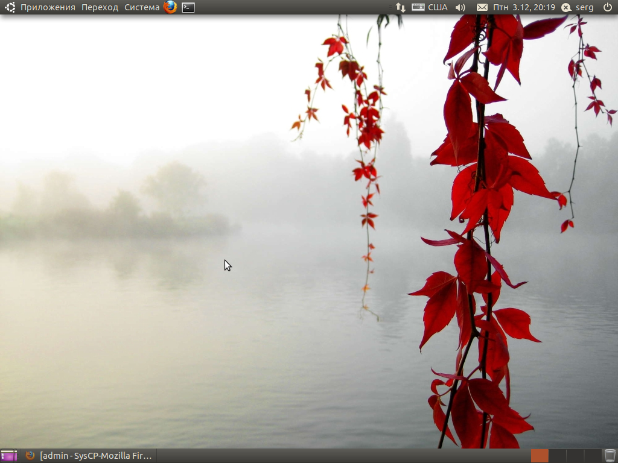Switch to the second workspace
The width and height of the screenshot is (618, 463).
(557, 456)
